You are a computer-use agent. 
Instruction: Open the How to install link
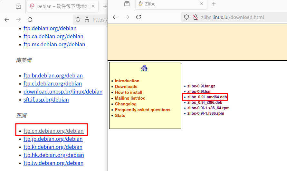click(x=129, y=93)
